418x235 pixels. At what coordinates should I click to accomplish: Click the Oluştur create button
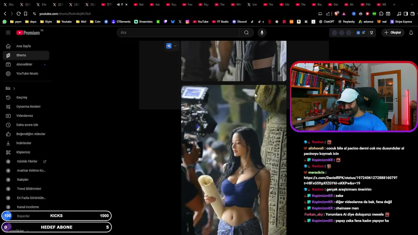point(393,33)
